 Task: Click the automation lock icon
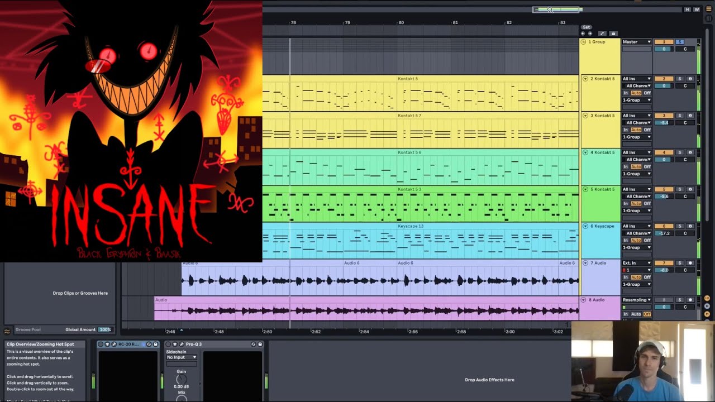[x=613, y=33]
